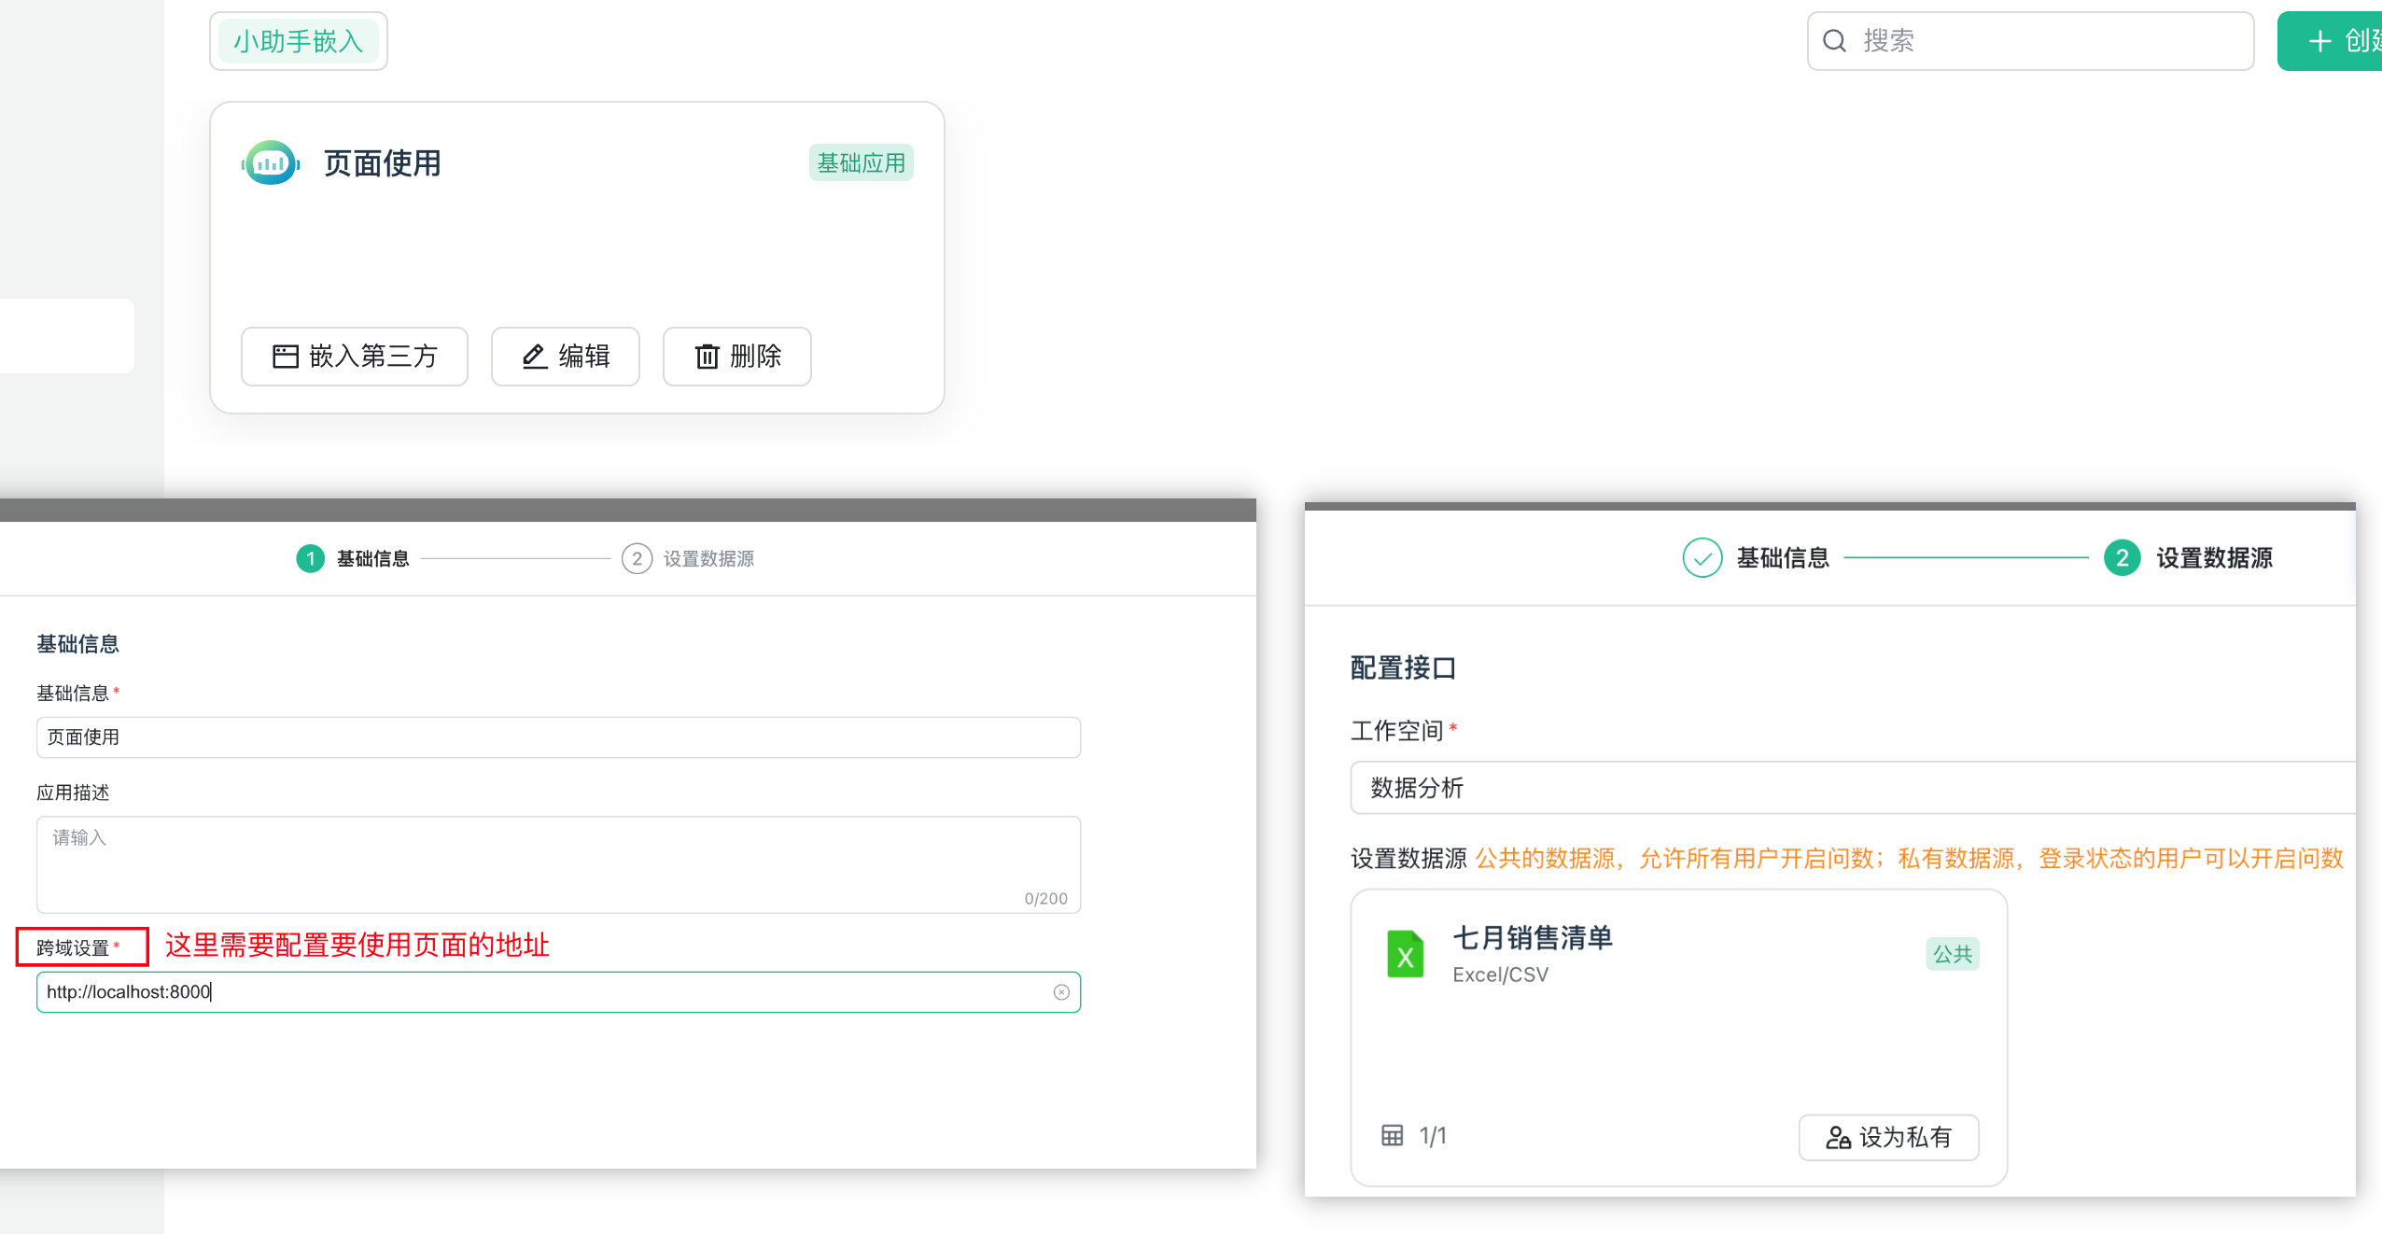2382x1234 pixels.
Task: Click the Excel file icon of 七月销售清单
Action: tap(1405, 954)
